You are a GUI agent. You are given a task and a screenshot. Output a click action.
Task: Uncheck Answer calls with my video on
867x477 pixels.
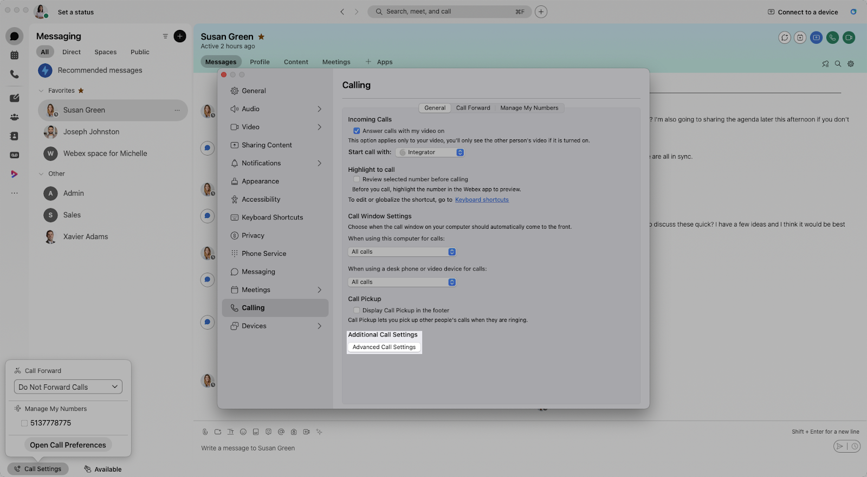tap(357, 131)
